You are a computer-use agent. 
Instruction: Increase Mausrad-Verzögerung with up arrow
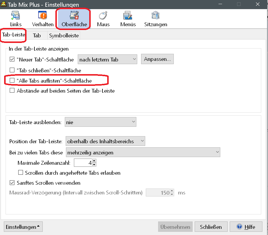pos(172,191)
